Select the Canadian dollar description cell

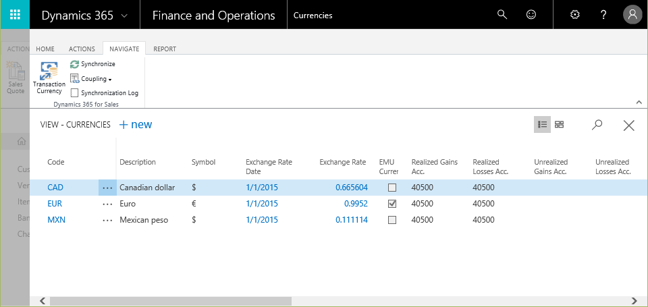coord(147,188)
